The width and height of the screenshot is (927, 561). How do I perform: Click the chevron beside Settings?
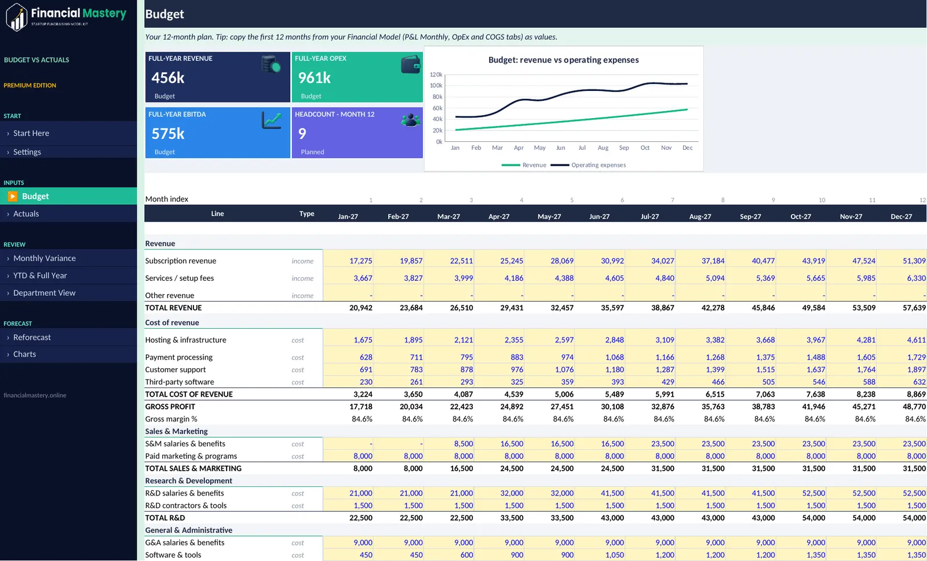coord(8,152)
